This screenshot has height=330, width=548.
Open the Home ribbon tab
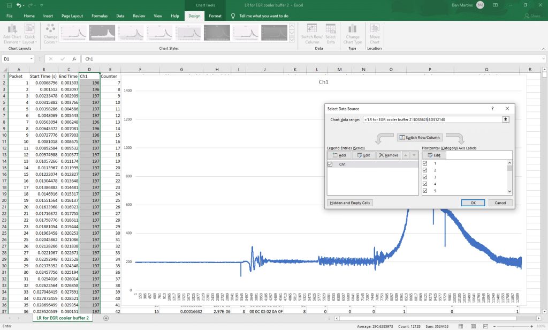(29, 16)
